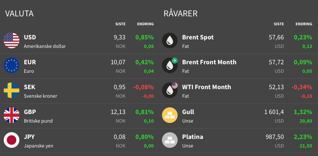Screen dimensions: 318x156
Task: Click the Japanese flag icon for JPY
Action: [x=12, y=140]
